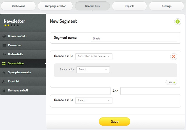Click the Messages and API wrench icon

click(x=4, y=90)
